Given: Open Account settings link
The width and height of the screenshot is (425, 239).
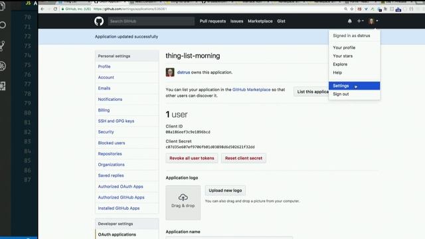Looking at the screenshot, I should coord(106,77).
